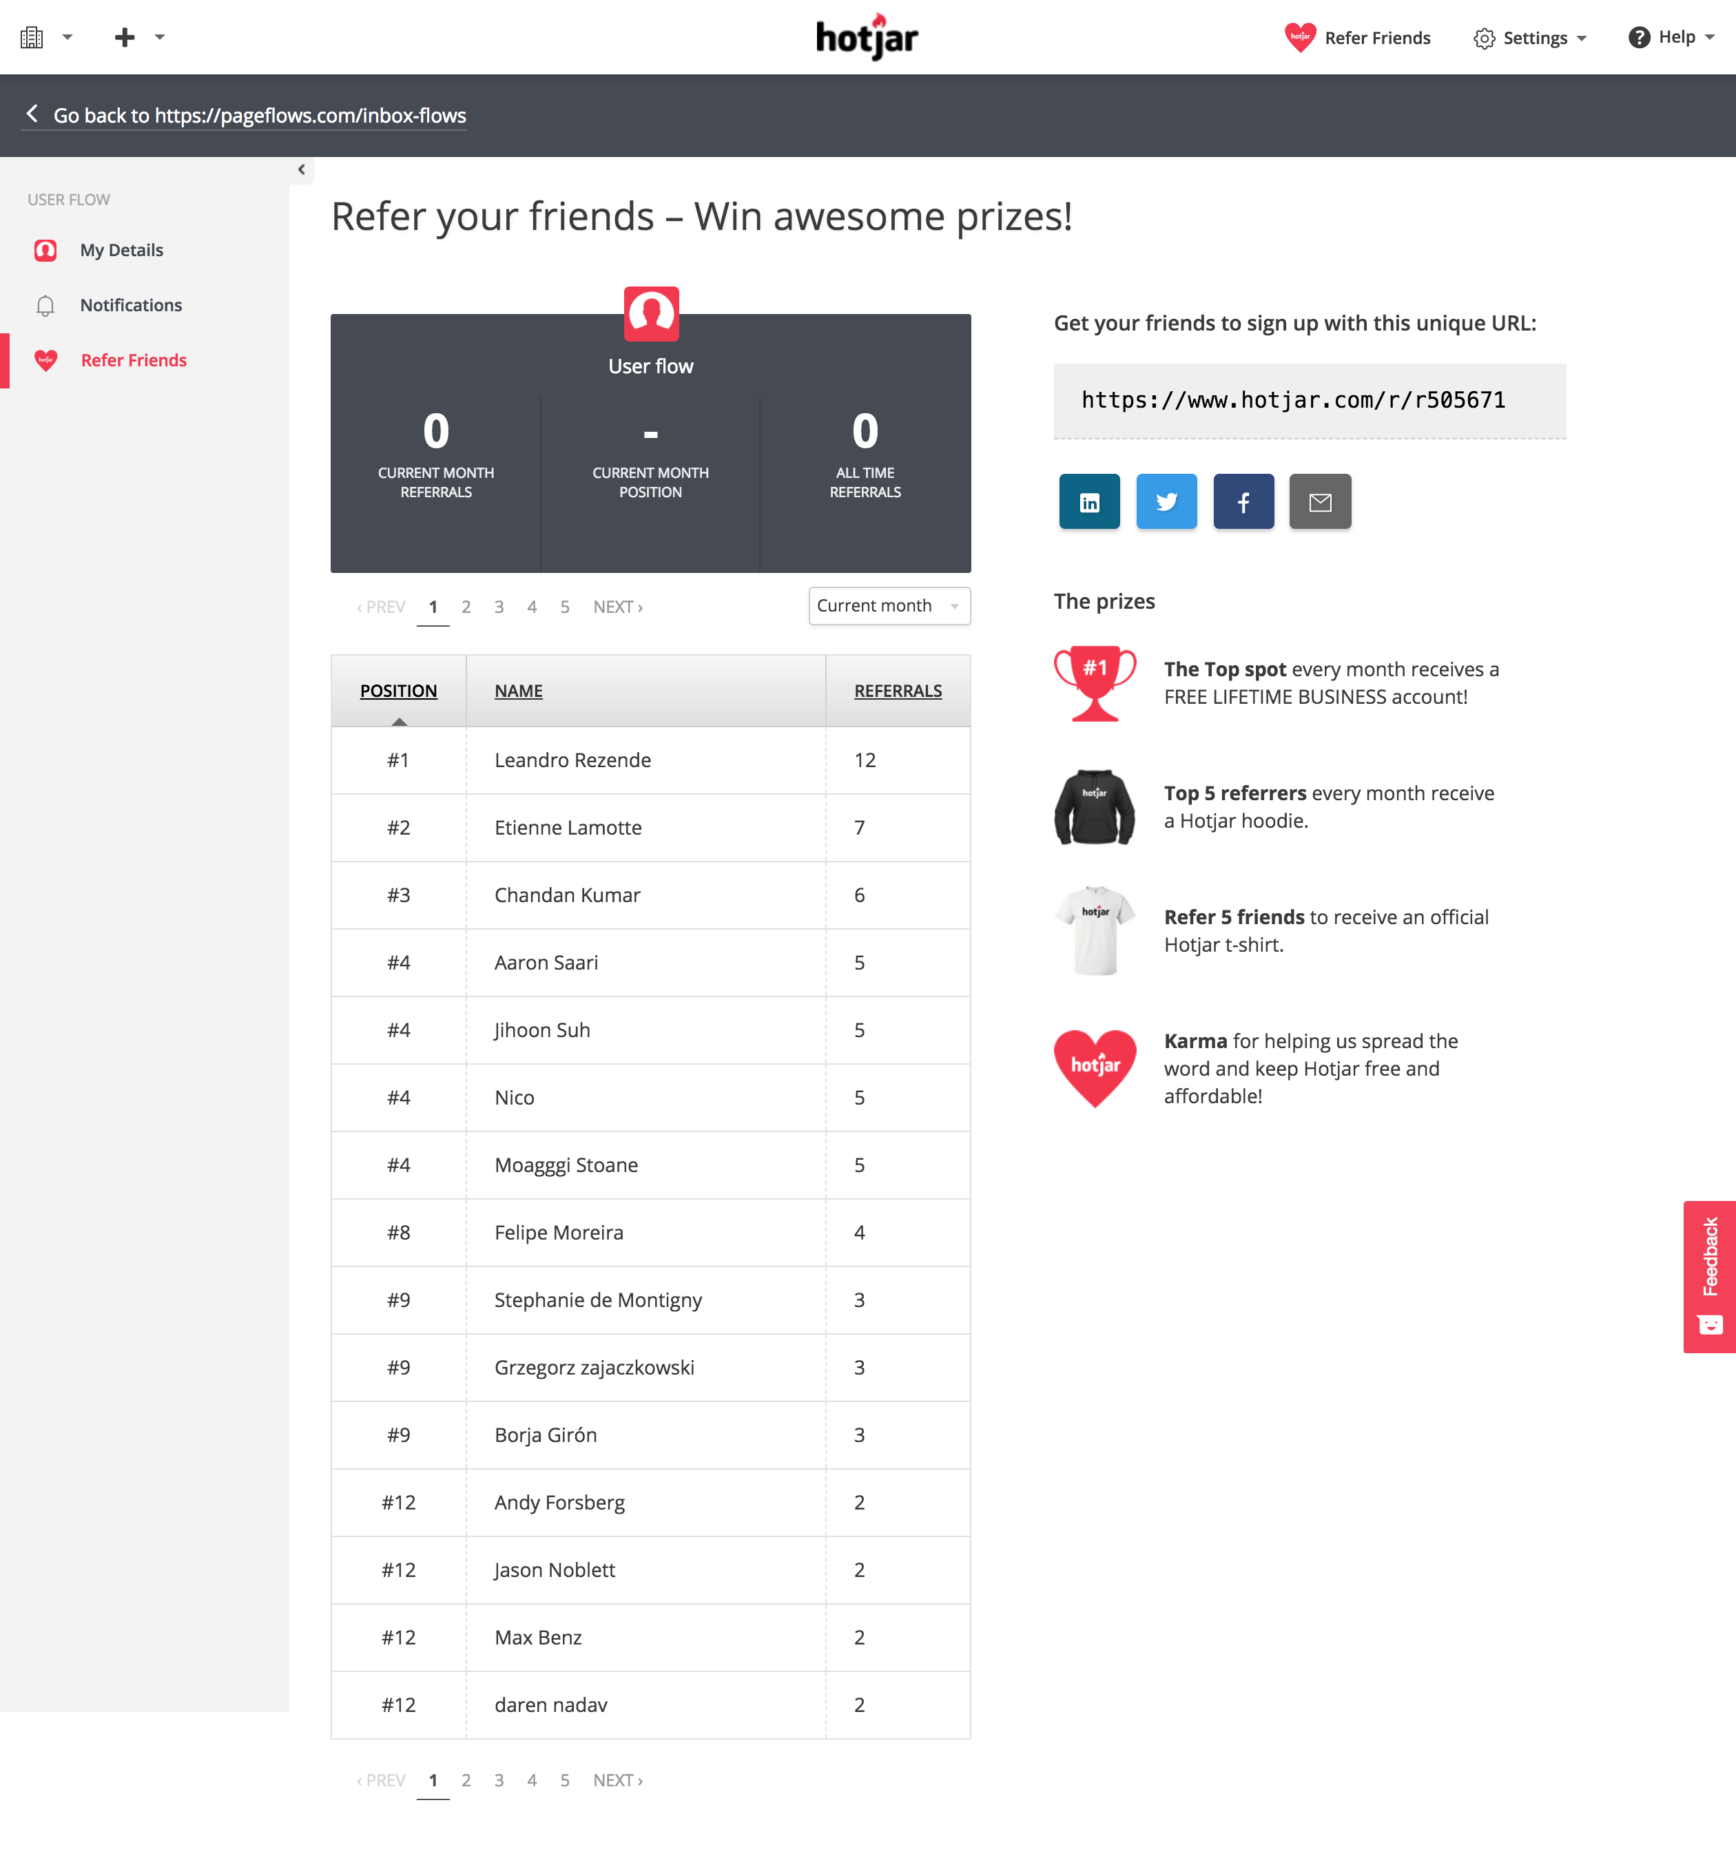Click PREV in the bottom pagination
The width and height of the screenshot is (1736, 1869).
tap(380, 1781)
